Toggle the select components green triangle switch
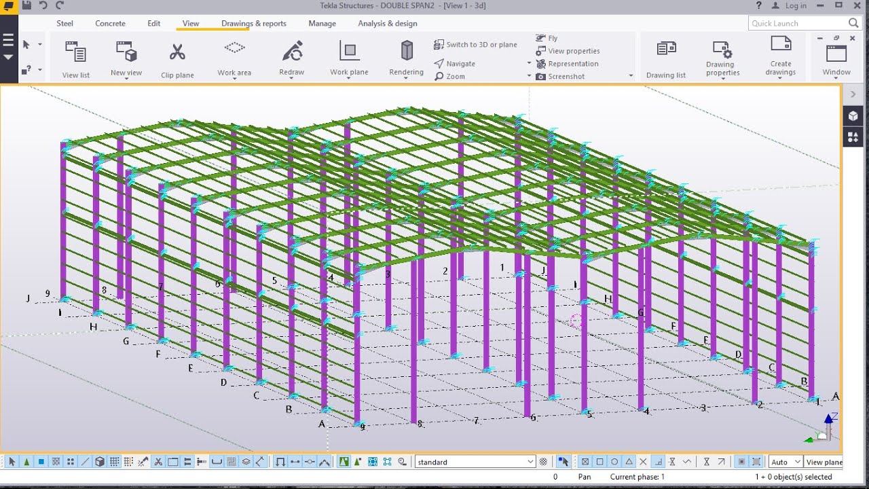869x489 pixels. tap(26, 462)
